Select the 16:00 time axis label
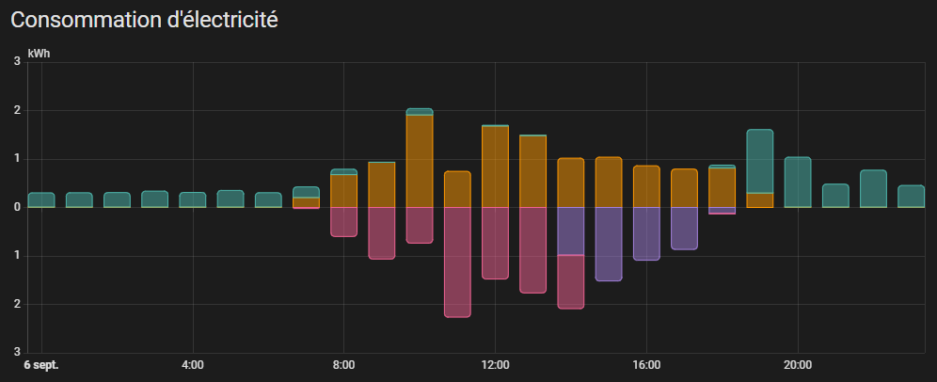The height and width of the screenshot is (382, 937). (646, 364)
